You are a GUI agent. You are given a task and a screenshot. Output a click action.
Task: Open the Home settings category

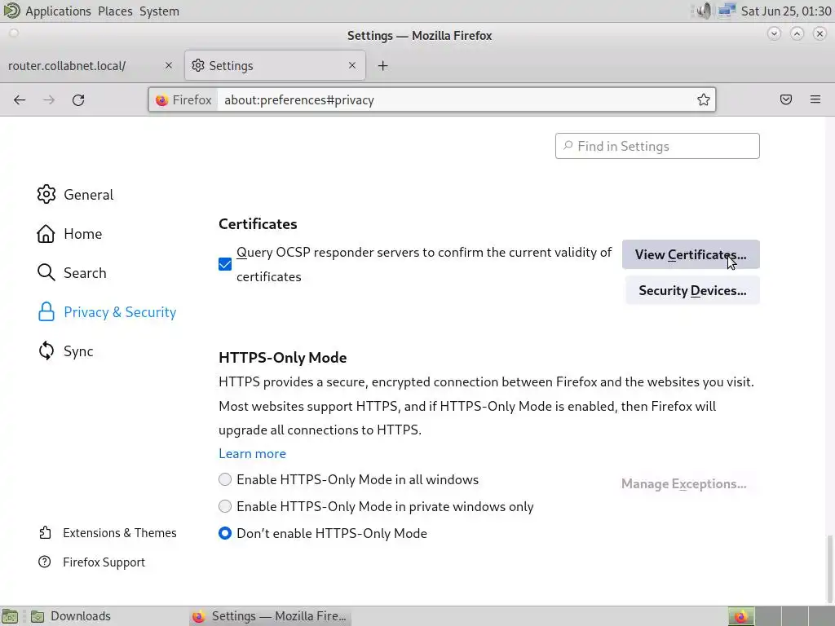tap(69, 234)
